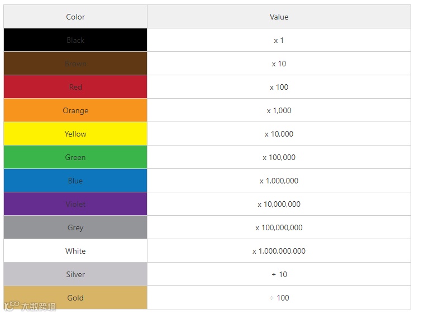The width and height of the screenshot is (424, 315).
Task: Click the Silver color swatch
Action: (75, 274)
